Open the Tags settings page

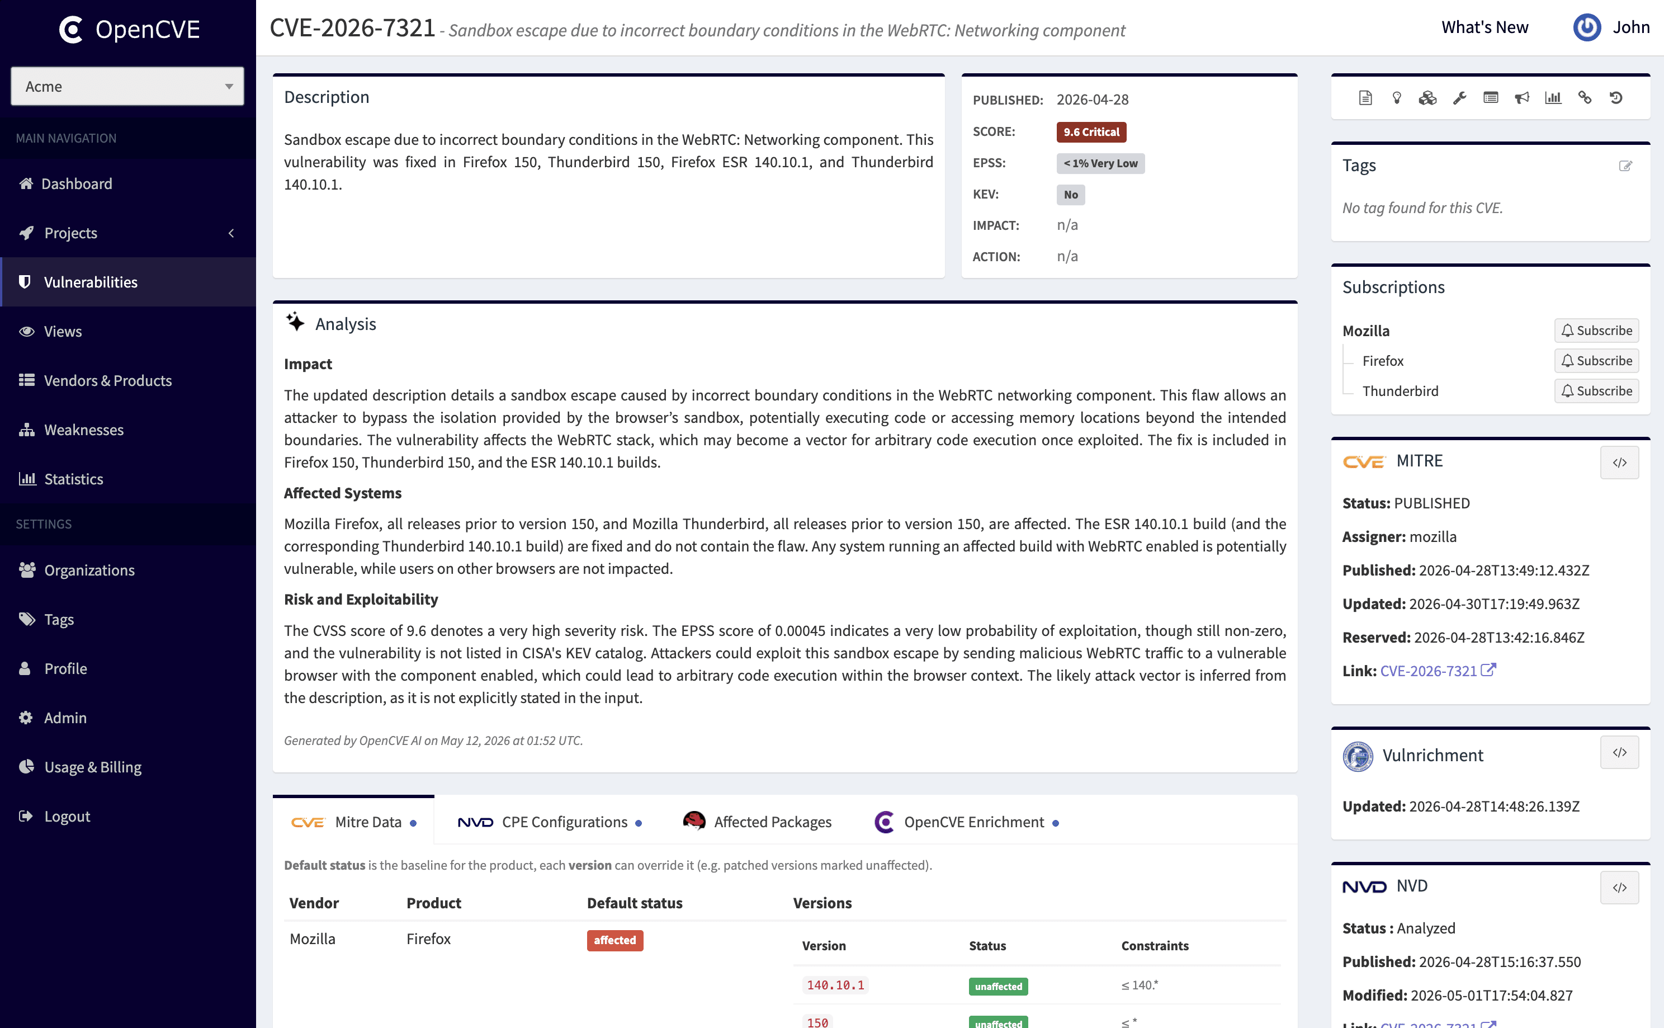click(128, 619)
